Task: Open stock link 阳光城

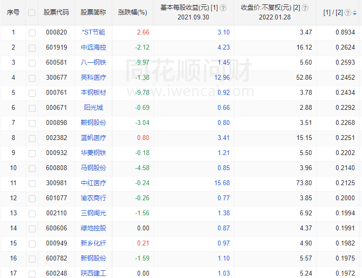Action: (93, 108)
